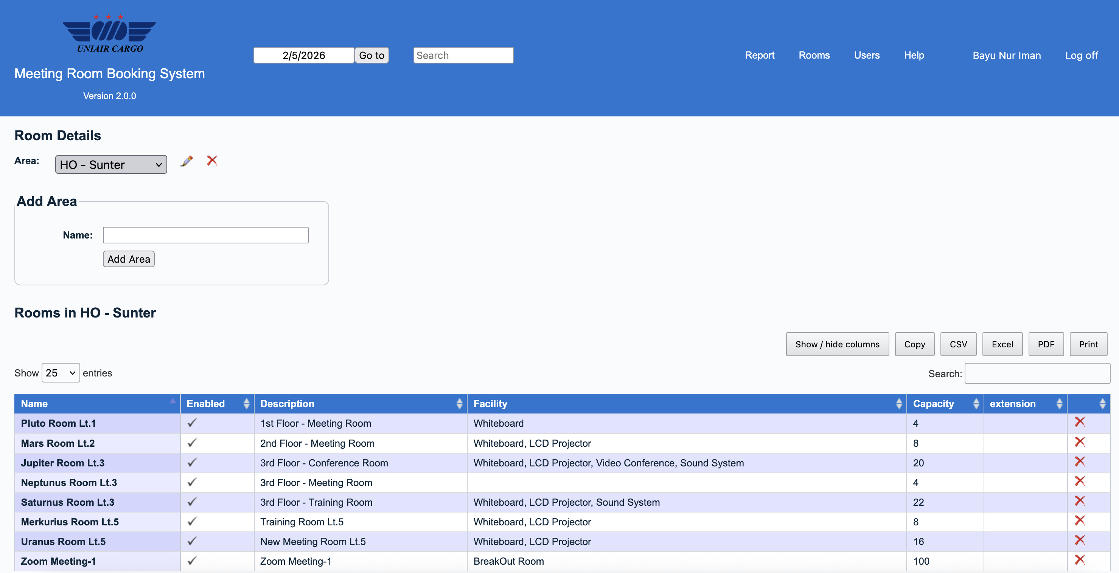This screenshot has width=1119, height=573.
Task: Click enabled checkmark for Uranus Room Lt.5
Action: click(x=192, y=541)
